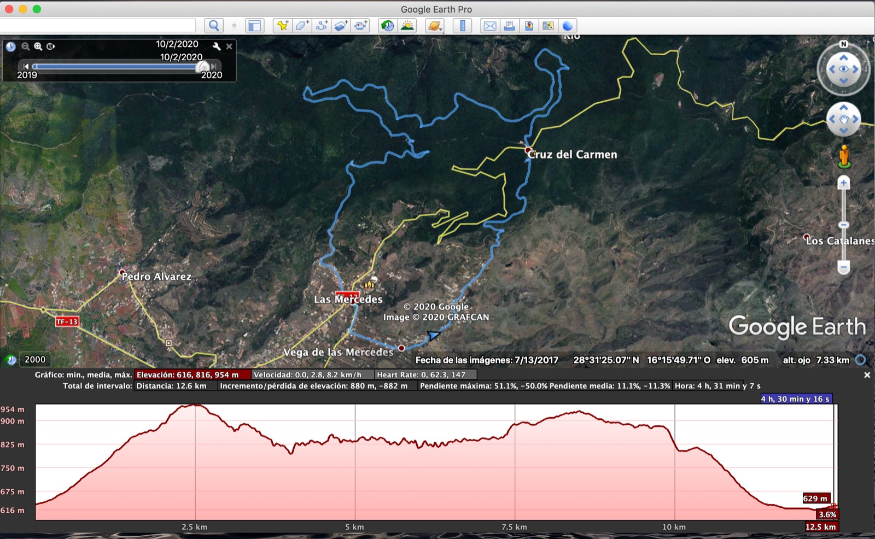Image resolution: width=875 pixels, height=539 pixels.
Task: Click zoom in plus on navigation slider
Action: point(843,183)
